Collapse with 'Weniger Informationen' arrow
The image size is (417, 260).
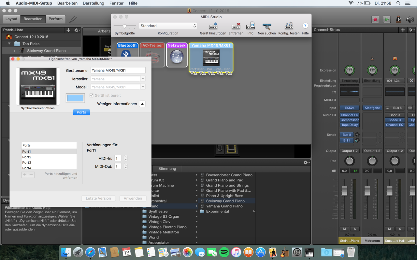coord(142,104)
